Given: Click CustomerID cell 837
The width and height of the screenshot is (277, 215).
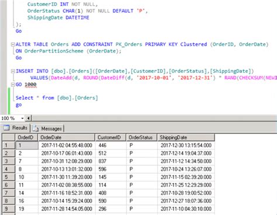Looking at the screenshot, I should click(110, 161).
